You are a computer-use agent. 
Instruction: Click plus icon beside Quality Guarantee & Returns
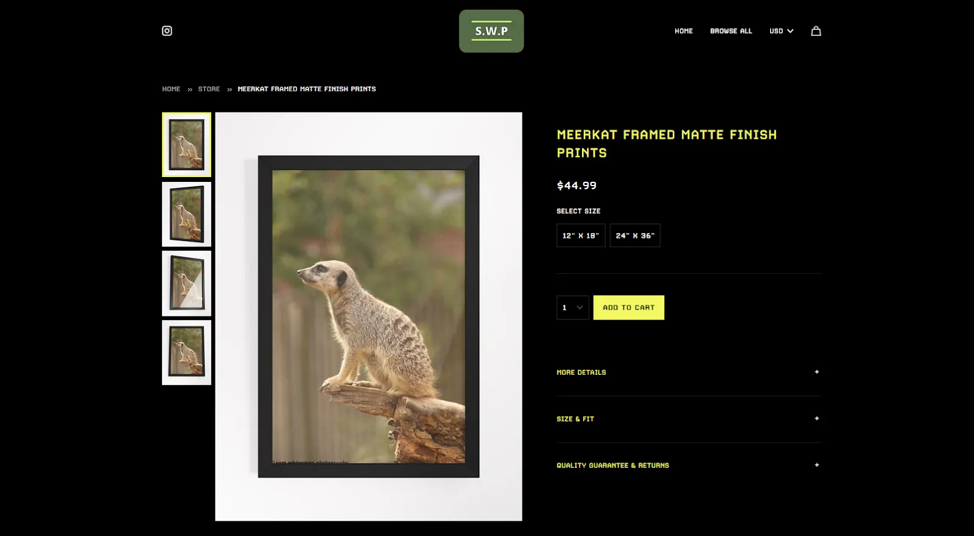(x=816, y=465)
